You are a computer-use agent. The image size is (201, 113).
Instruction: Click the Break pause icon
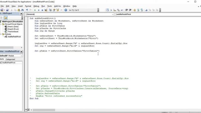[39, 10]
